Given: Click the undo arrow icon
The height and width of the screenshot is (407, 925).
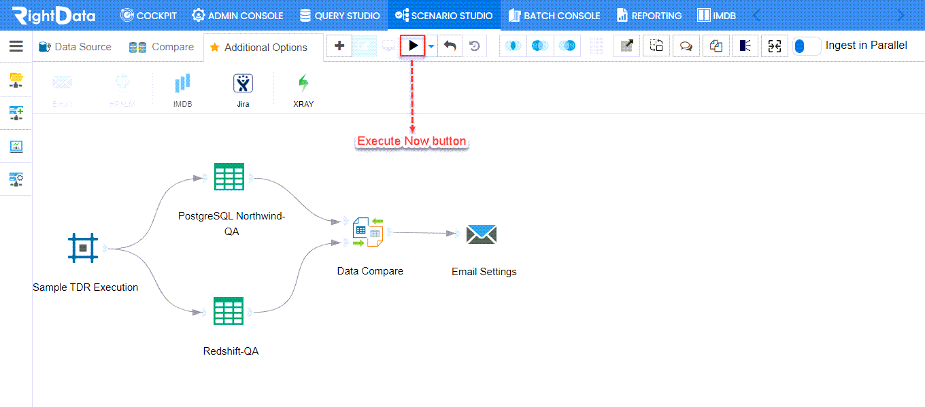Looking at the screenshot, I should point(450,46).
